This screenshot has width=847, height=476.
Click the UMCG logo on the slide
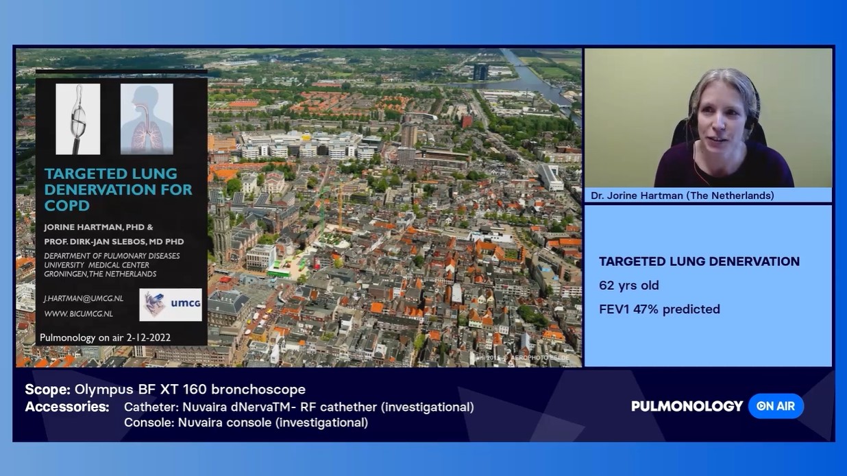click(171, 305)
